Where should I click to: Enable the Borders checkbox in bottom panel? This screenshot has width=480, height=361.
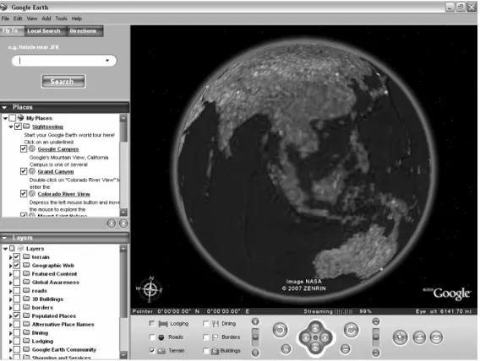pos(206,337)
